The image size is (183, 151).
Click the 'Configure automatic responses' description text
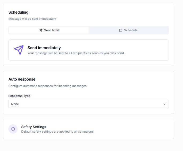click(x=47, y=86)
